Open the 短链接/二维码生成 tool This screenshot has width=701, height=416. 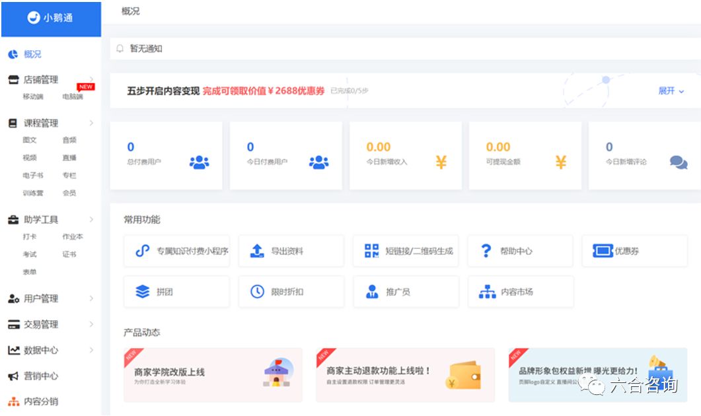406,251
